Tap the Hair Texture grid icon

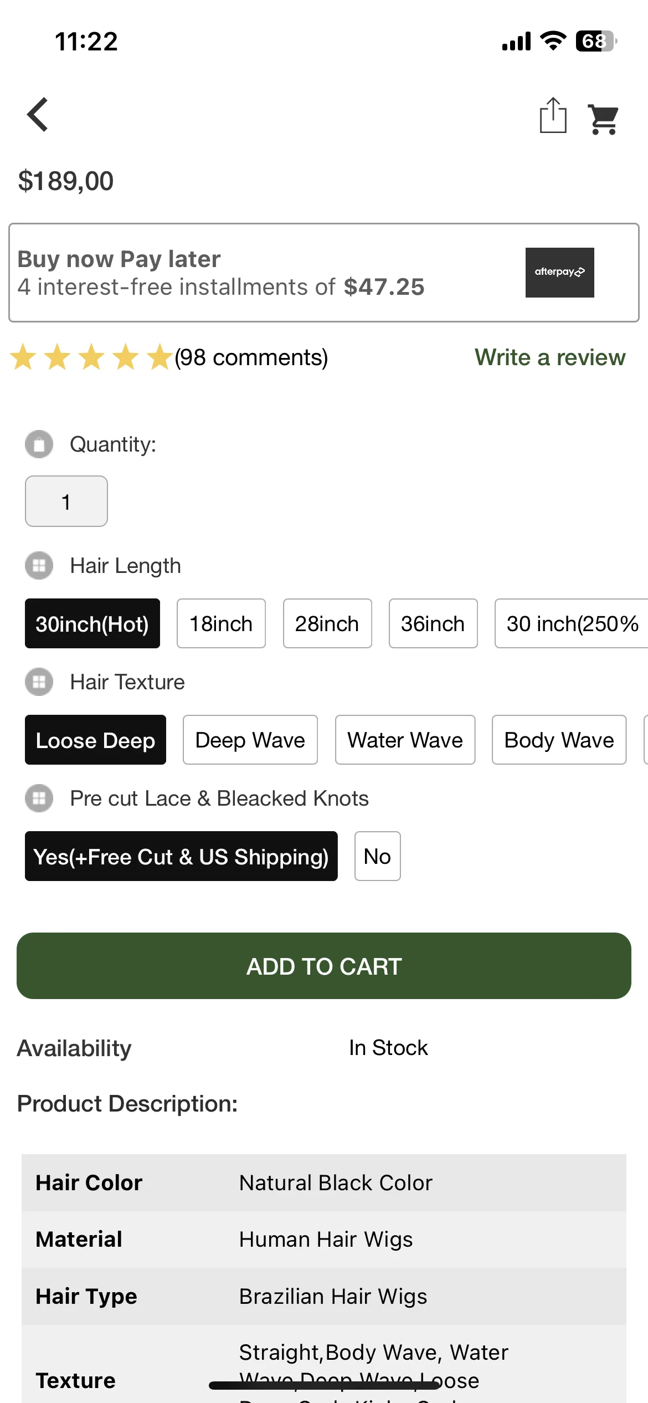(x=39, y=682)
